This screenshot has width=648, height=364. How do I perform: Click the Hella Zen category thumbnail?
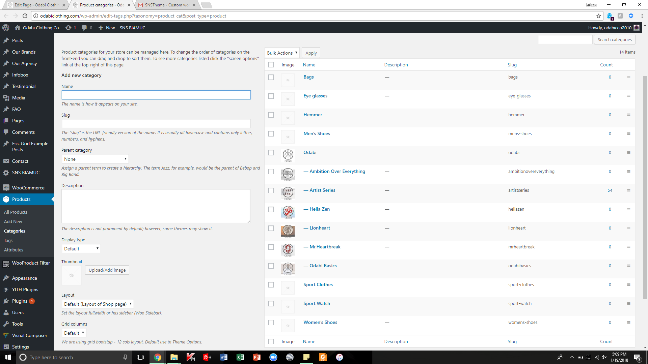tap(288, 212)
